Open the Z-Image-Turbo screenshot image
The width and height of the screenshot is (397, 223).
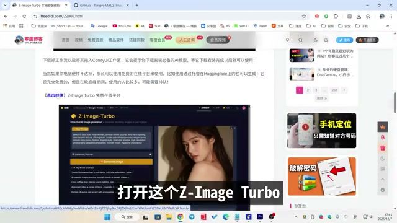click(x=154, y=157)
